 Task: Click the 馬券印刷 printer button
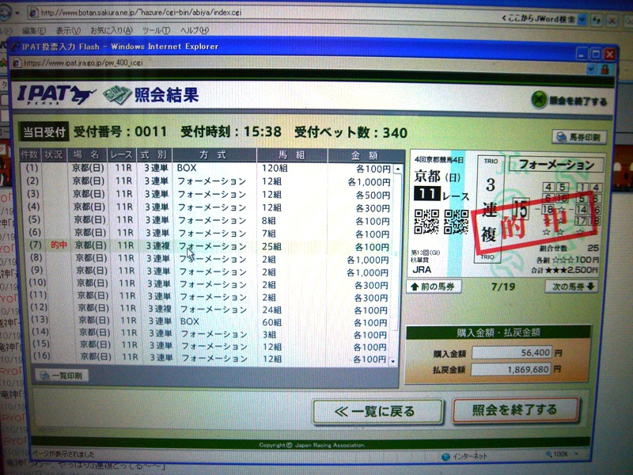coord(577,137)
